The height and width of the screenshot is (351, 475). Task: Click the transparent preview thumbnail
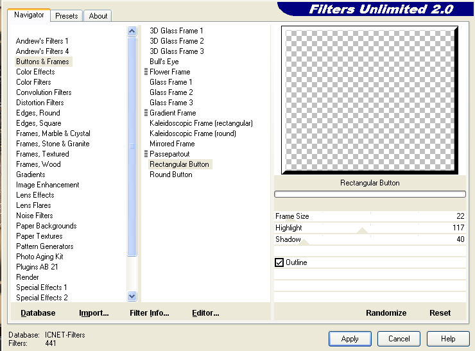point(369,99)
